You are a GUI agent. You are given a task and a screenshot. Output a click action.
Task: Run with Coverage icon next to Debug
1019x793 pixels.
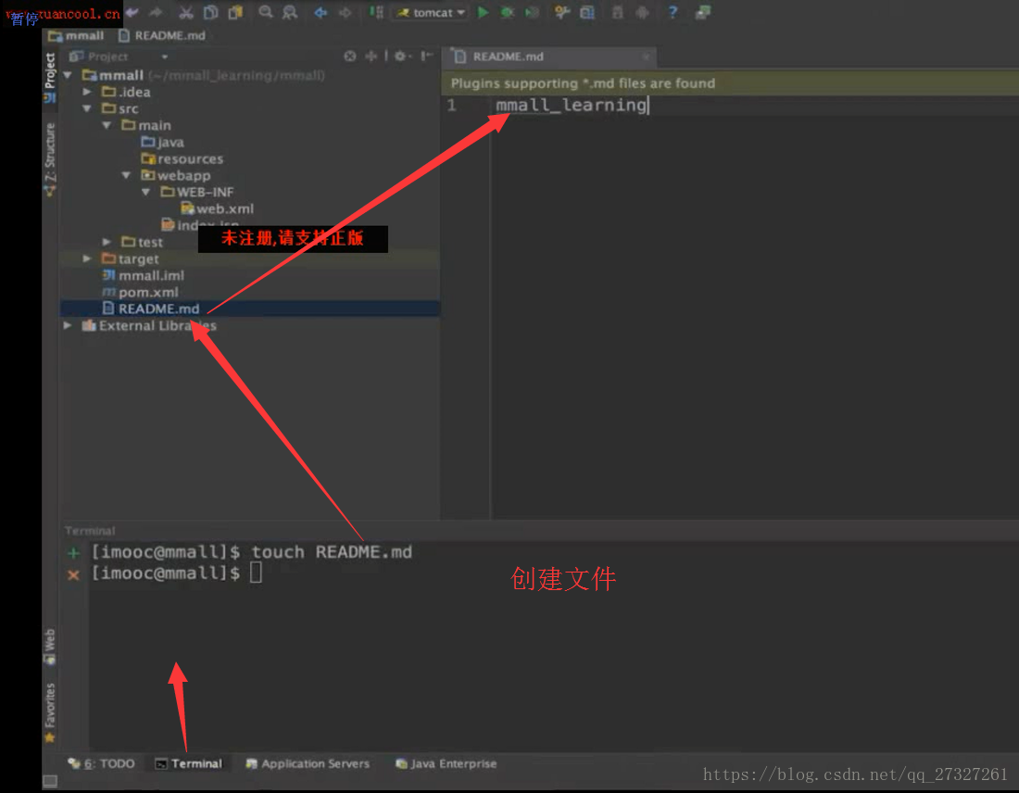click(x=533, y=12)
